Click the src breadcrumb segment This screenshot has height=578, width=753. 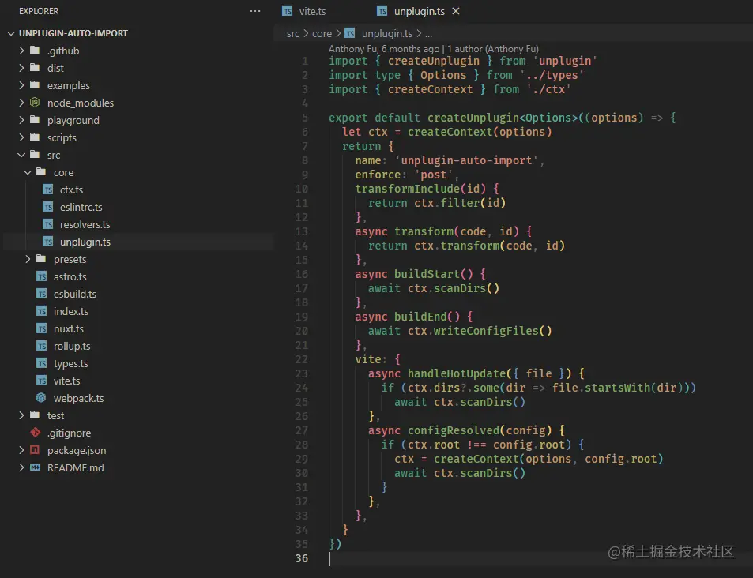point(293,34)
